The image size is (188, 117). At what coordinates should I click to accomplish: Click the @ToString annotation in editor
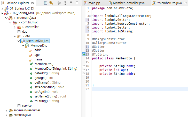(100, 55)
